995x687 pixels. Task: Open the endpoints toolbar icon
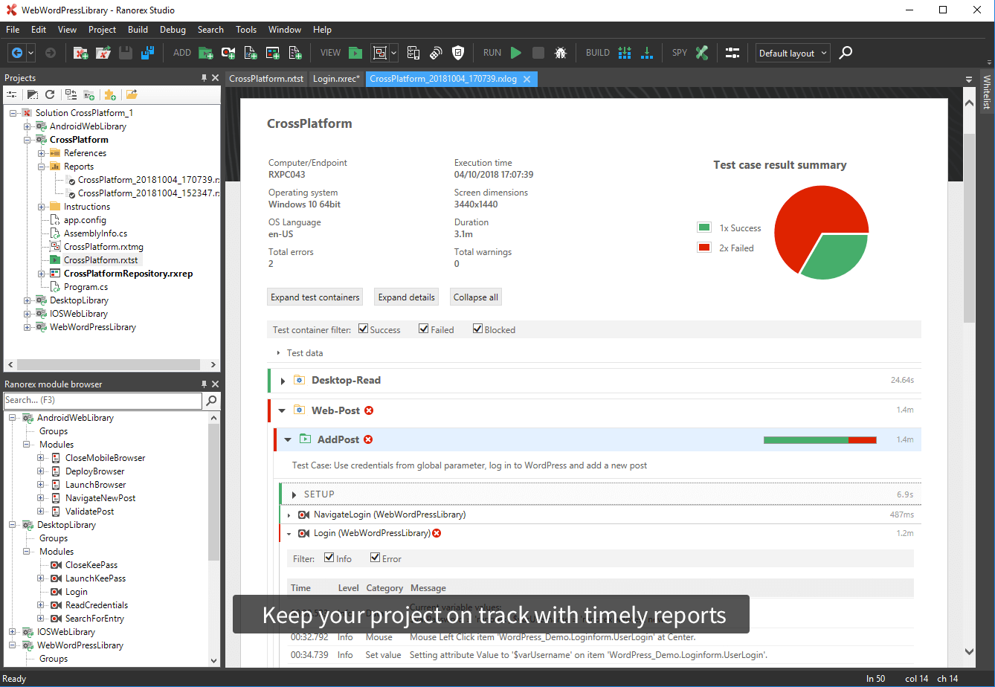(x=413, y=53)
